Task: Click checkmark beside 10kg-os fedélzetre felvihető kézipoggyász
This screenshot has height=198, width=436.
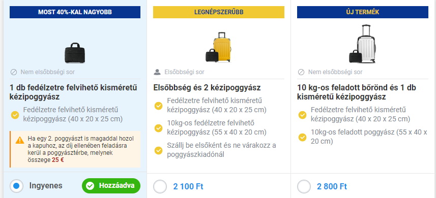Action: (x=158, y=128)
